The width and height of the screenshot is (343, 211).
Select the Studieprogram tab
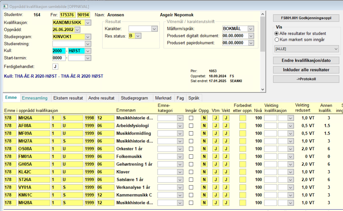coord(134,98)
